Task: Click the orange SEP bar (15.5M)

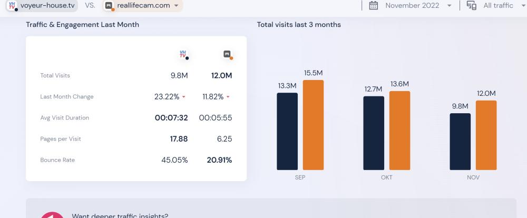Action: click(314, 125)
